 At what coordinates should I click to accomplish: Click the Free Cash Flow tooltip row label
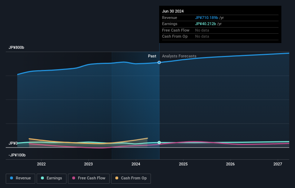click(176, 30)
